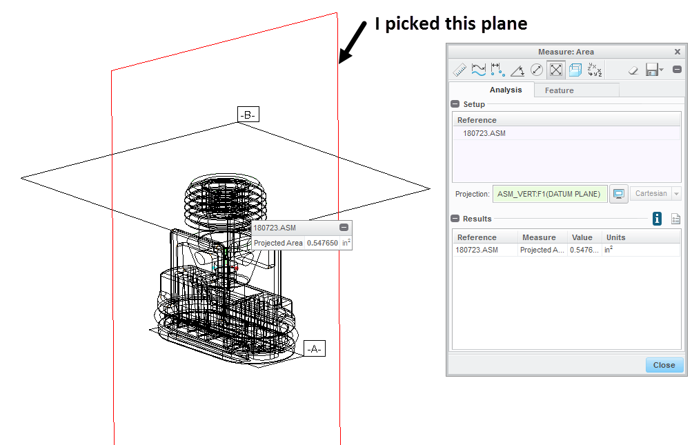This screenshot has height=445, width=692.
Task: Collapse the Setup section
Action: (x=455, y=104)
